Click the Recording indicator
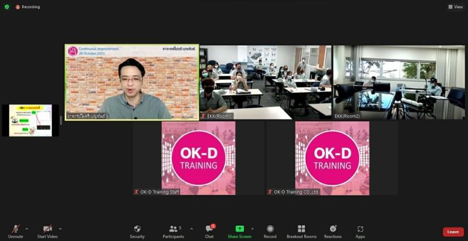Viewport: 468px width, 241px height. click(27, 7)
